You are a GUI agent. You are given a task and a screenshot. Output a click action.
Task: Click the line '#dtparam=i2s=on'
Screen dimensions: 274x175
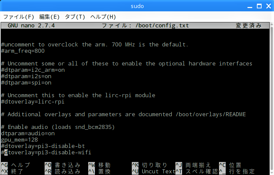(x=26, y=76)
